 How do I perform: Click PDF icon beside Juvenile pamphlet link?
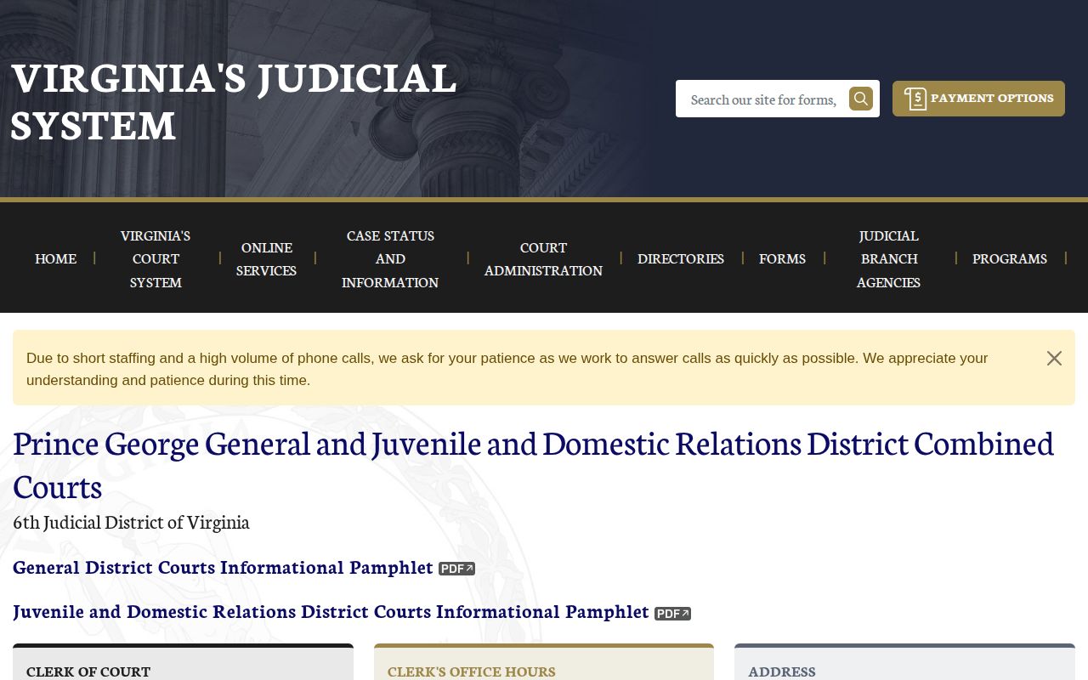point(672,614)
